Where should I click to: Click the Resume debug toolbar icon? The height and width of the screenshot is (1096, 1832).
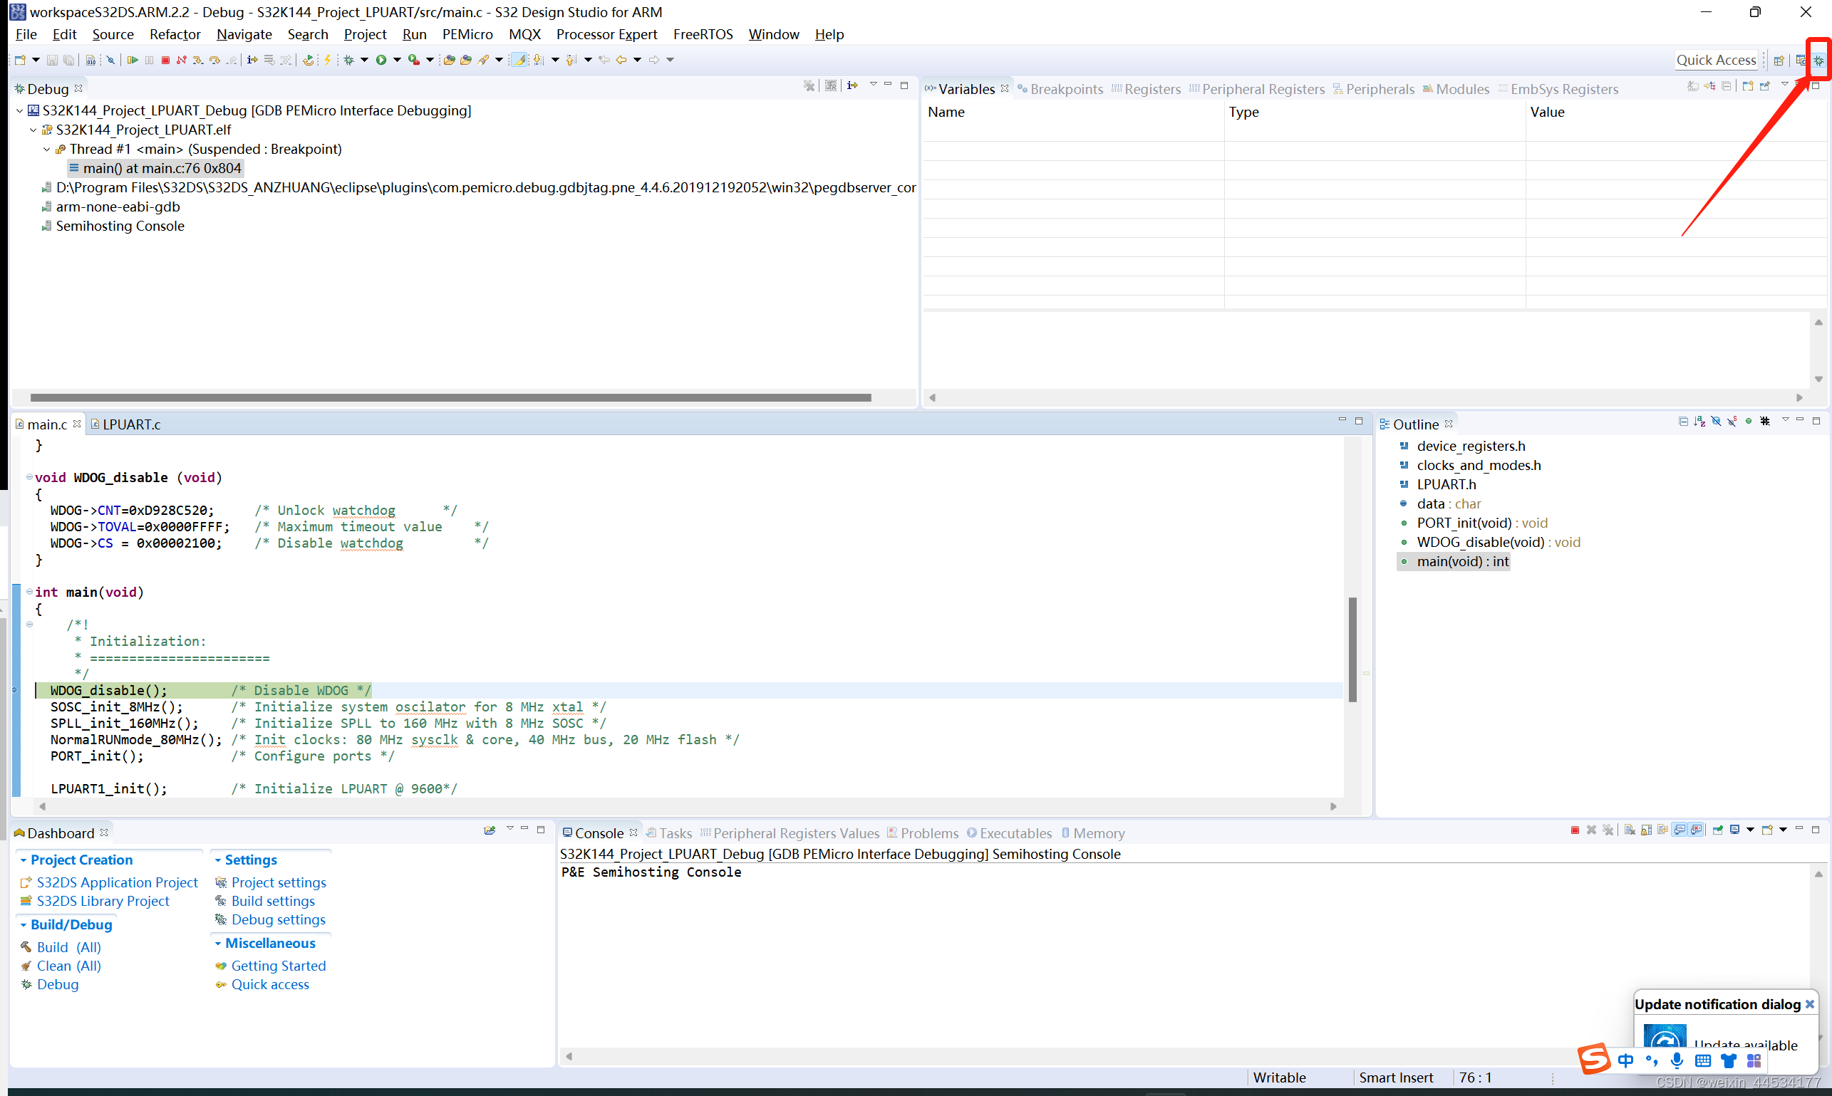(x=133, y=60)
